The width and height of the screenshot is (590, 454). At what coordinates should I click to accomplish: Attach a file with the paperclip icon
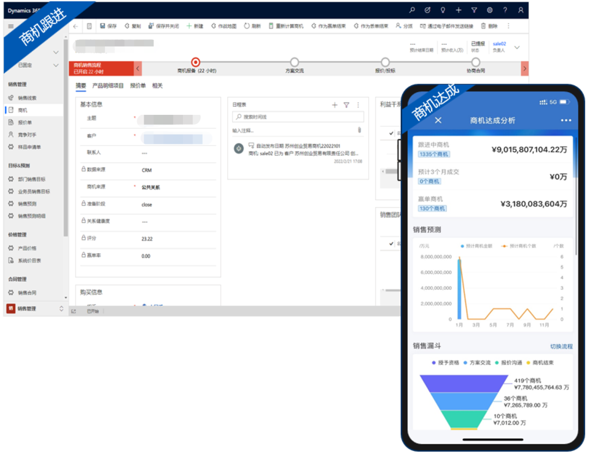pyautogui.click(x=359, y=130)
